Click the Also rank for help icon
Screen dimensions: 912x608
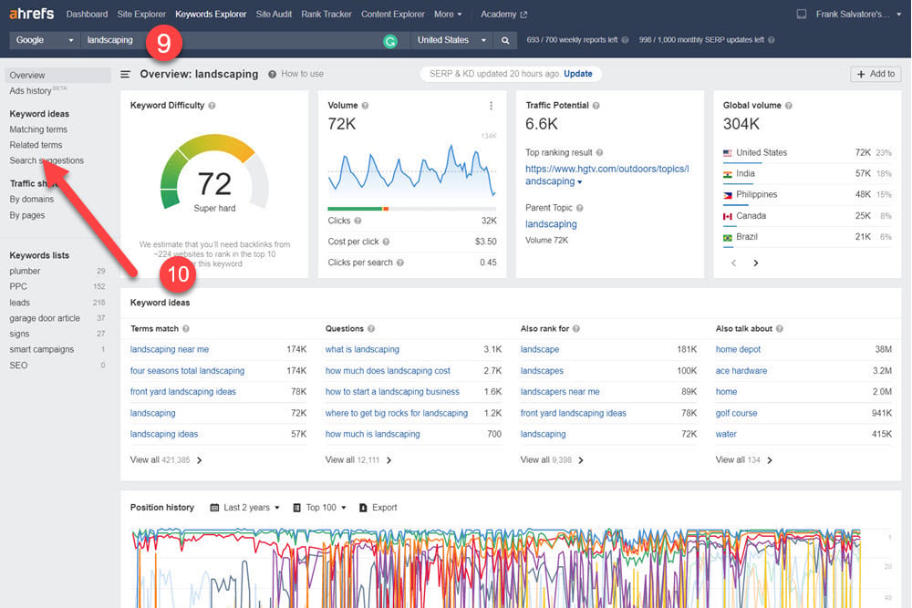pos(576,328)
